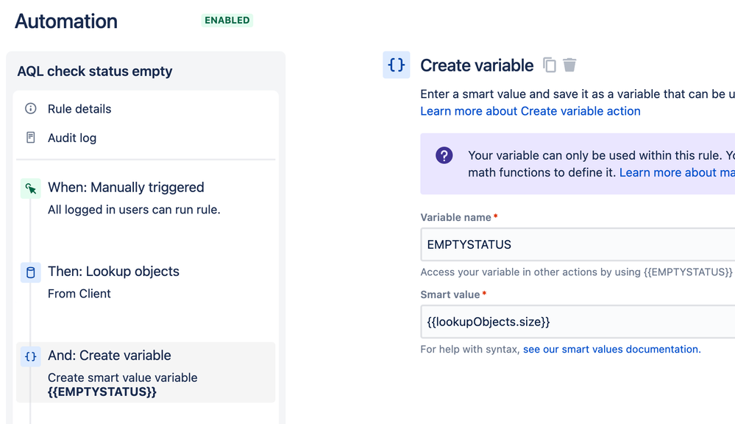
Task: Select the And: Create variable step
Action: (110, 356)
